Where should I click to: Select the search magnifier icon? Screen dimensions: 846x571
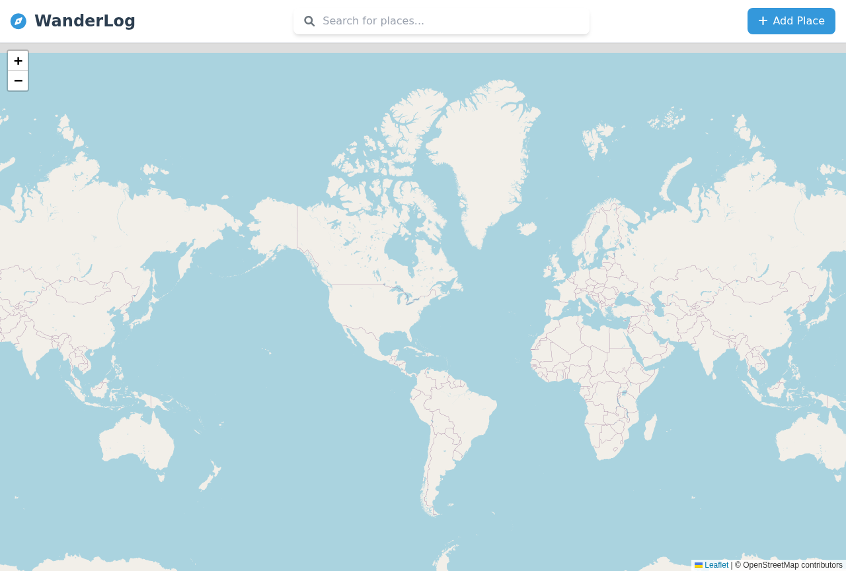pyautogui.click(x=309, y=20)
